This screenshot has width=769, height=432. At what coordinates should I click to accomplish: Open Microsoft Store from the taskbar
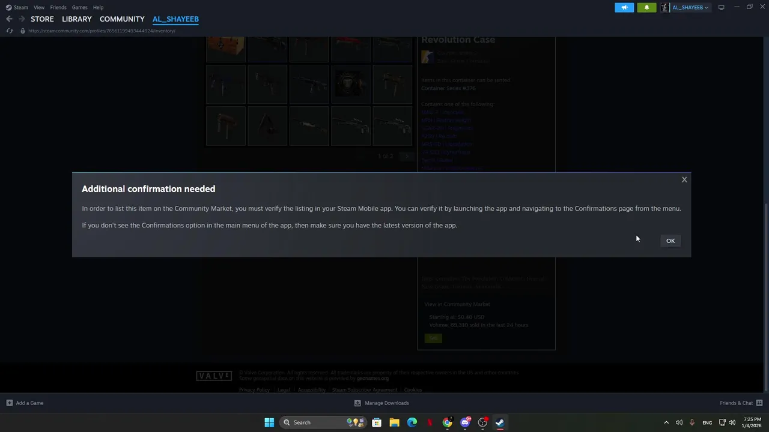pyautogui.click(x=377, y=422)
